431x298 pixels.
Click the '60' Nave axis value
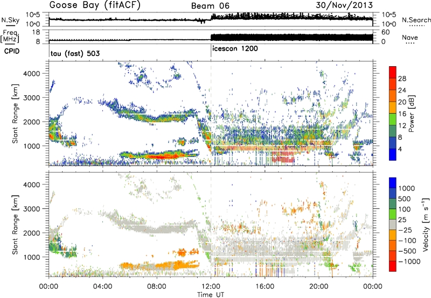(385, 32)
